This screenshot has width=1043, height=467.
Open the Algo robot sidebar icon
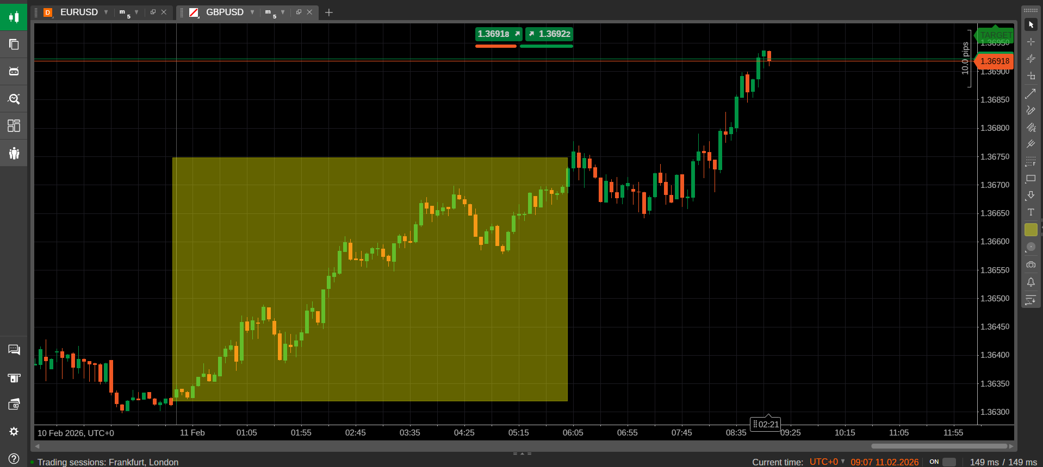click(14, 72)
